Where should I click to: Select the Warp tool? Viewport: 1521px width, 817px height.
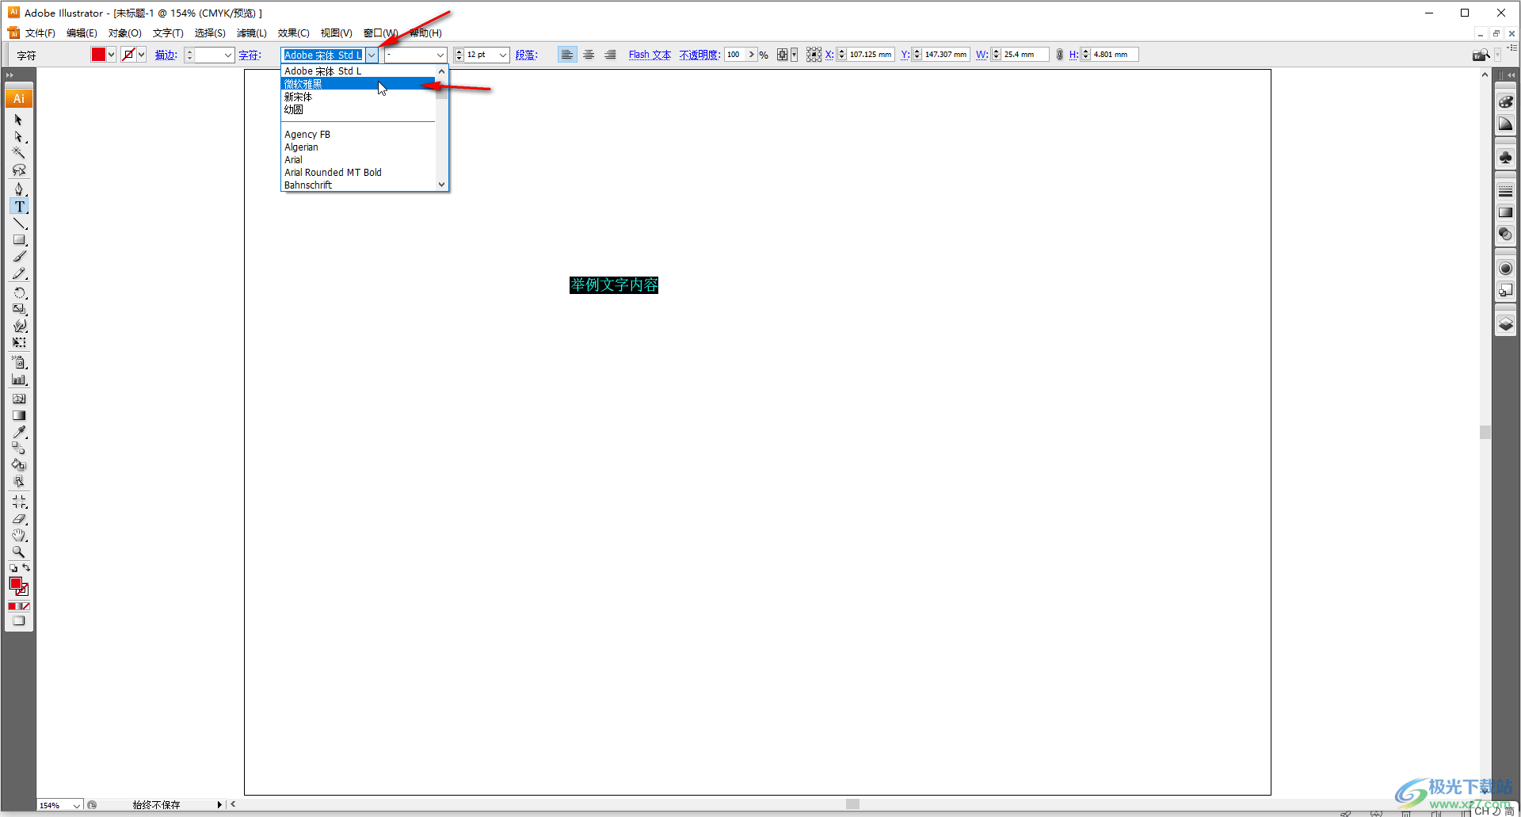pyautogui.click(x=19, y=326)
